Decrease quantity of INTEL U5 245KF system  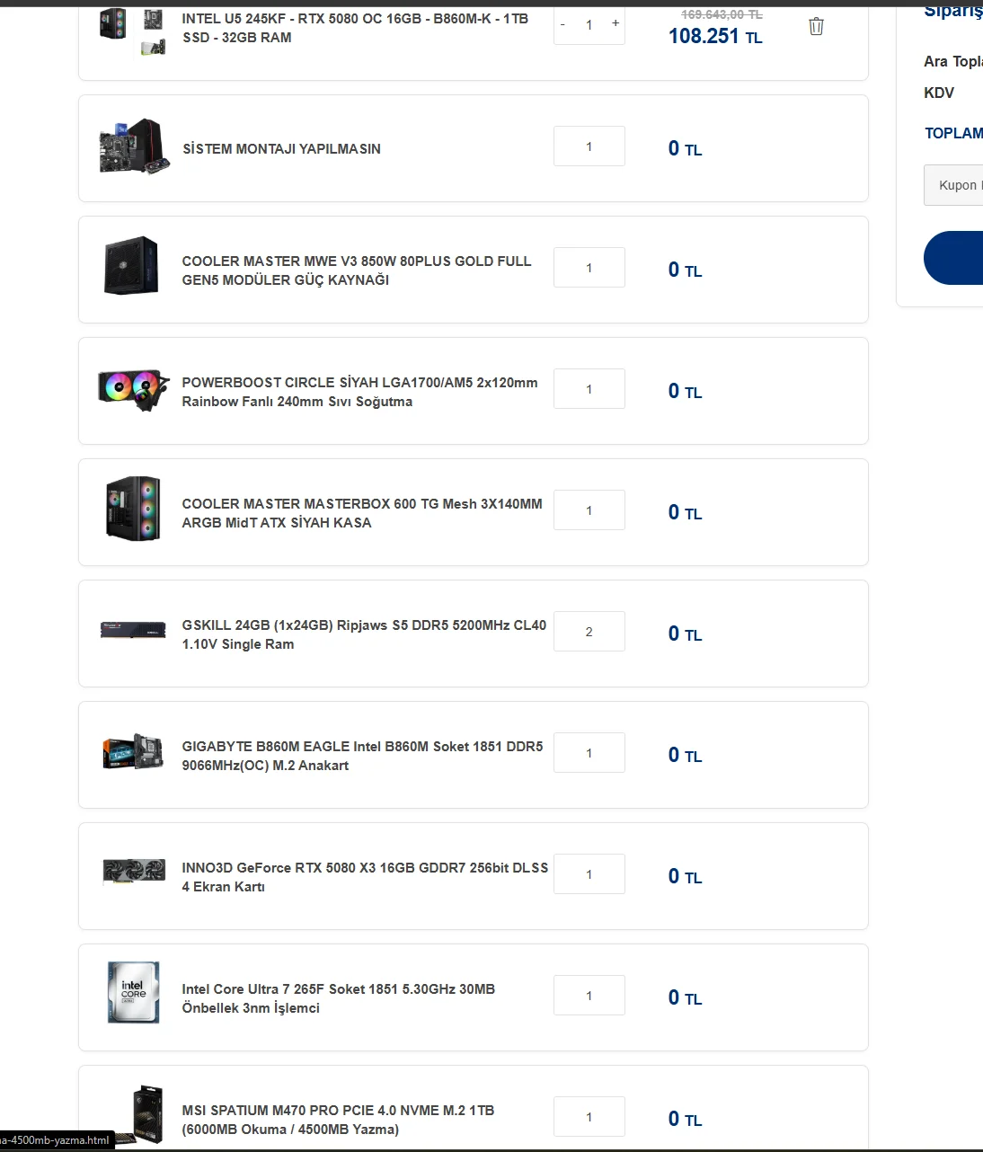563,24
